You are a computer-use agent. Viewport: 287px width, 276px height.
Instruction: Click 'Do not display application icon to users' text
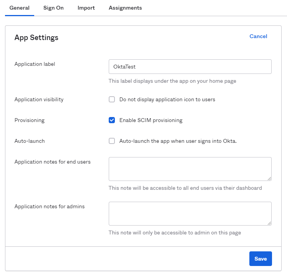(167, 99)
